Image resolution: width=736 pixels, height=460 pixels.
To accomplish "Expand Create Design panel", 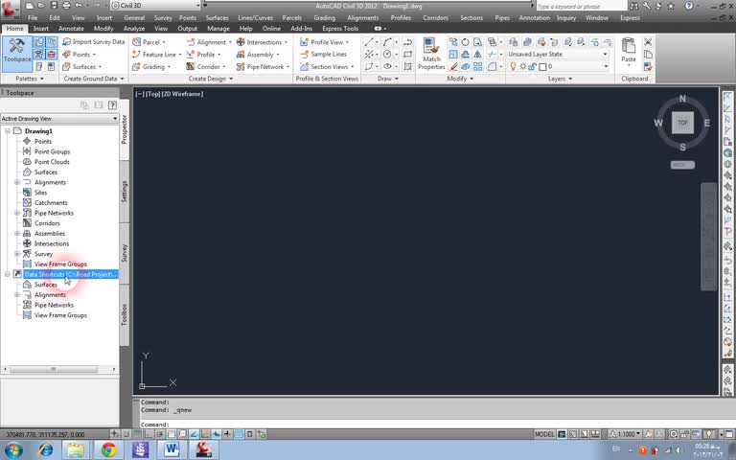I will coord(210,79).
